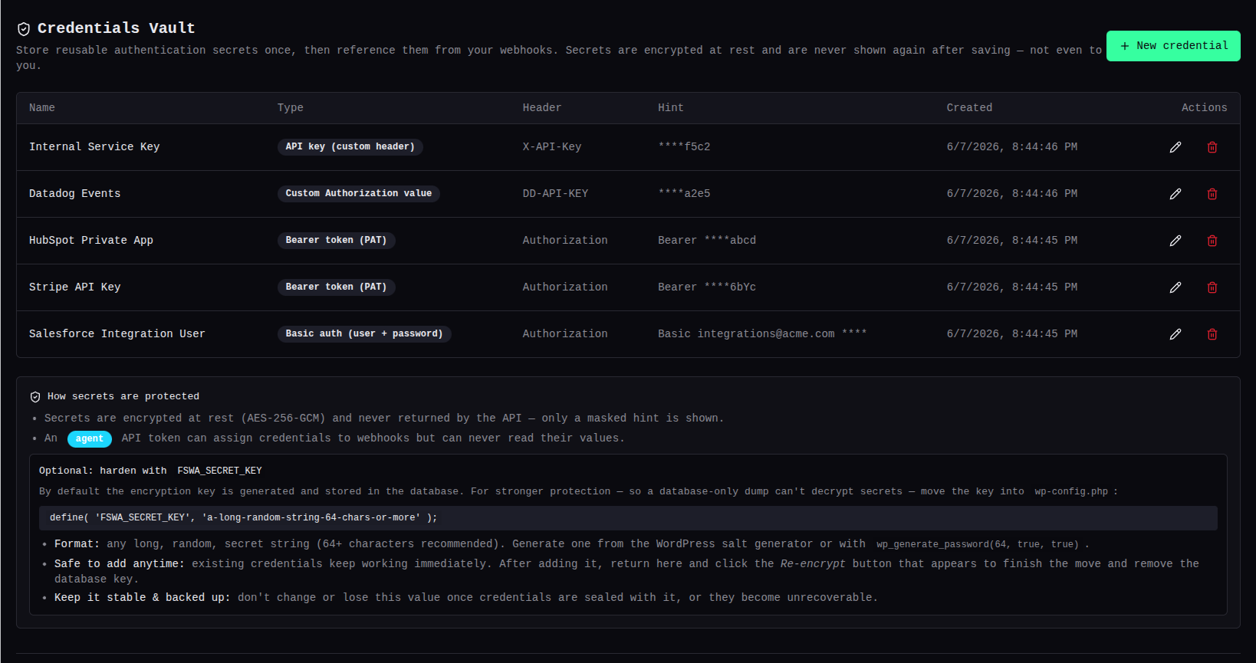Image resolution: width=1256 pixels, height=663 pixels.
Task: Click the Bearer ****abcd hint
Action: (x=707, y=241)
